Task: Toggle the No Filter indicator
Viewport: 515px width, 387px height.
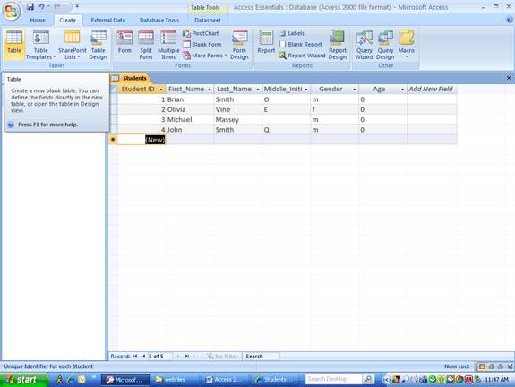Action: click(x=222, y=357)
